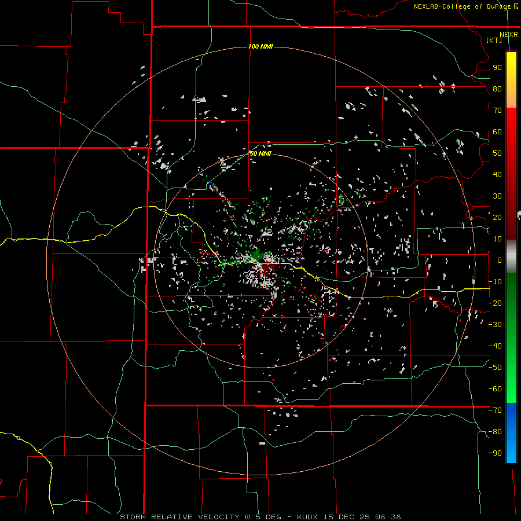The height and width of the screenshot is (521, 521).
Task: Click the -80 value on velocity scale
Action: (x=495, y=432)
